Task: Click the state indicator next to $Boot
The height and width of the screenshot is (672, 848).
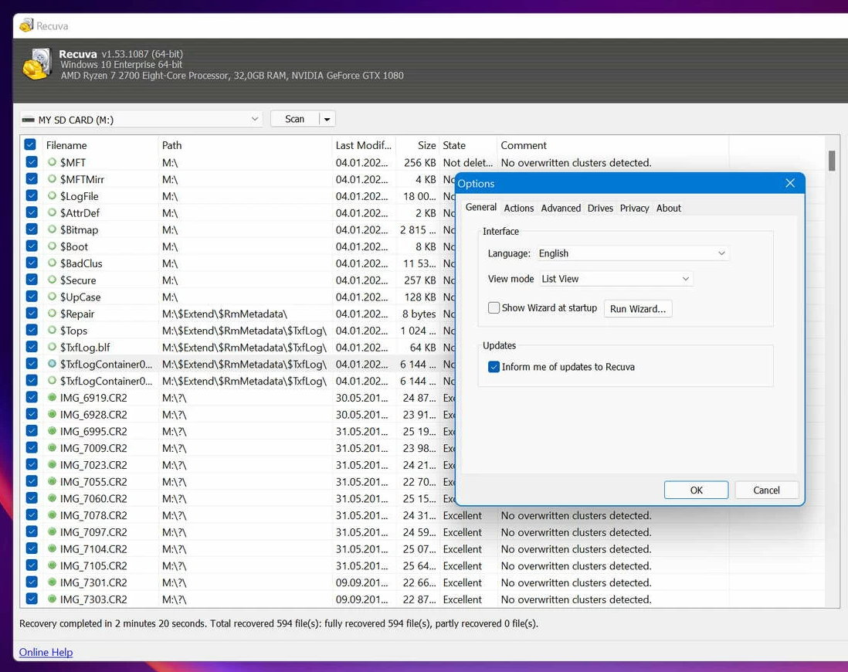Action: click(x=52, y=246)
